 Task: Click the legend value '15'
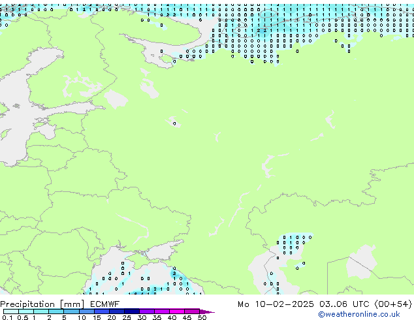point(97,317)
